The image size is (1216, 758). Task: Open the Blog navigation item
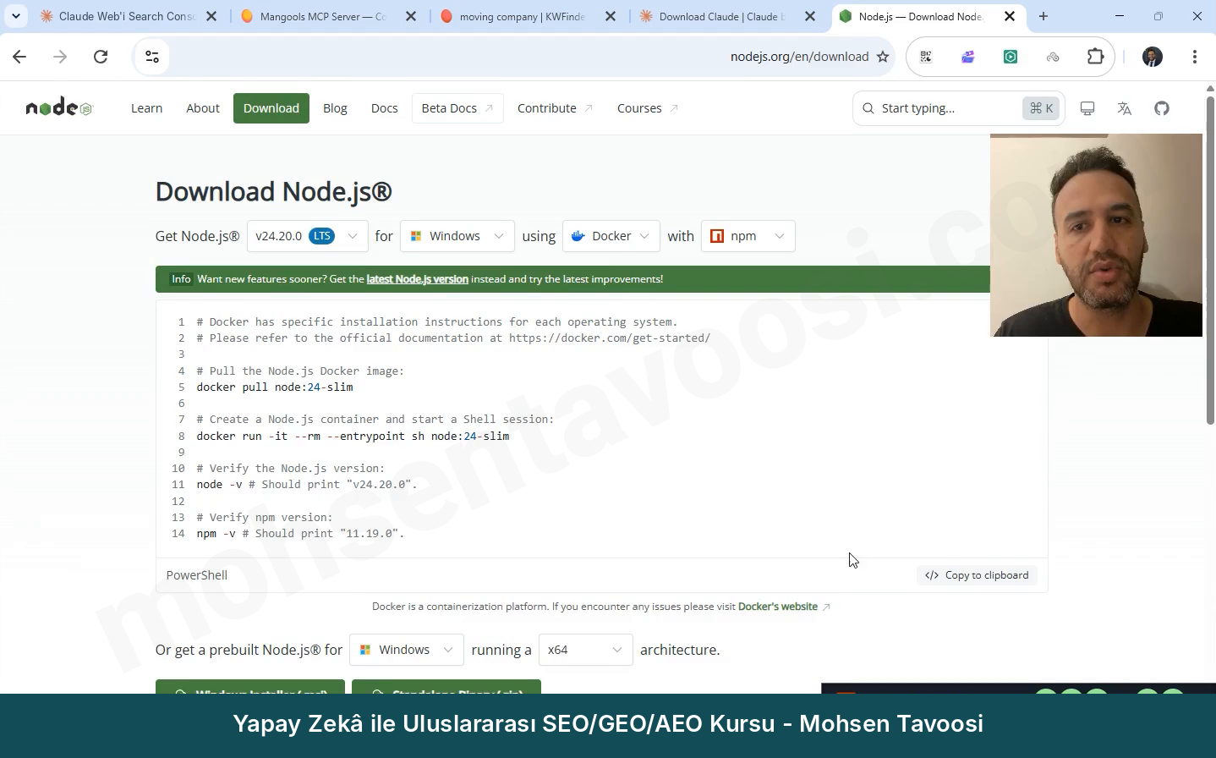[335, 108]
